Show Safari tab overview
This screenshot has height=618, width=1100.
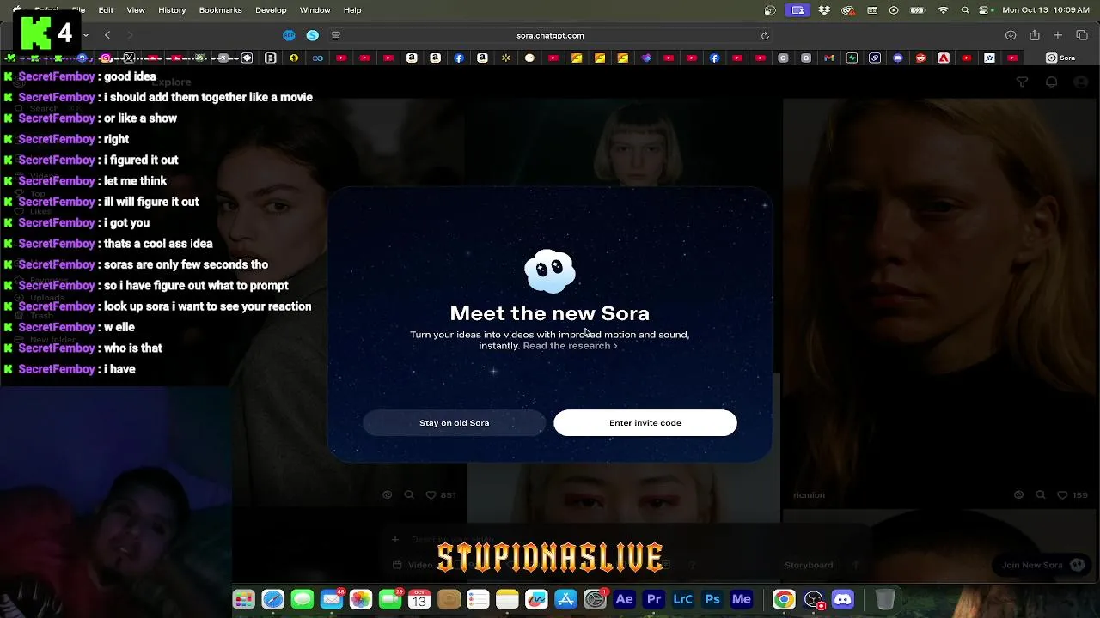click(1082, 35)
